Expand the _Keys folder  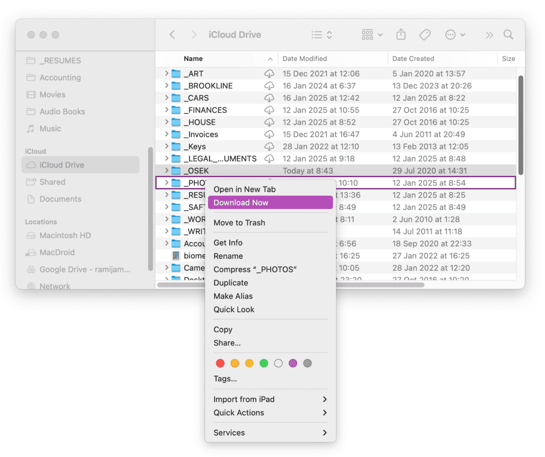tap(167, 146)
